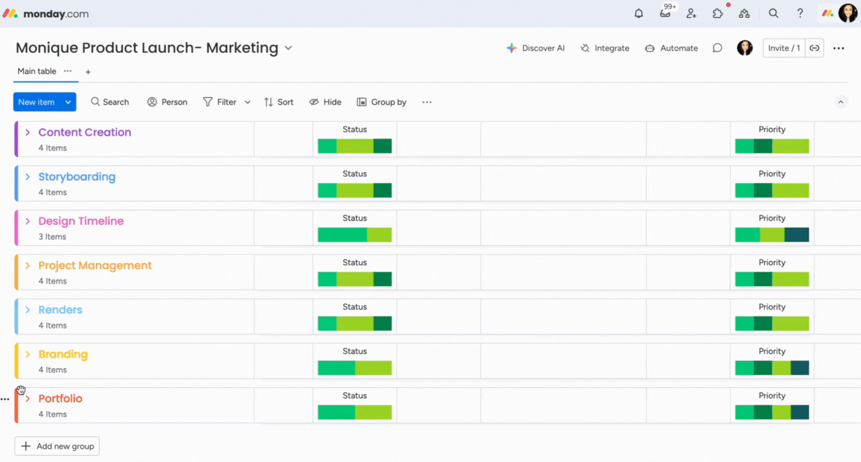This screenshot has width=861, height=462.
Task: Copy board link icon next to Invite
Action: coord(814,48)
